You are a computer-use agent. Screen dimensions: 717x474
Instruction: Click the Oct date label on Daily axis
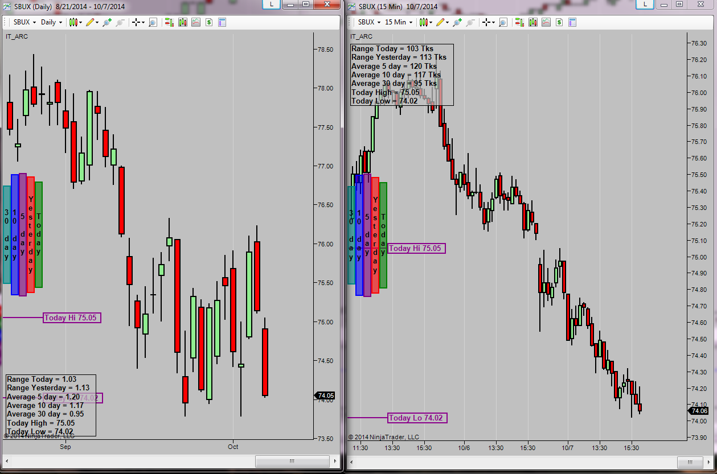(233, 447)
